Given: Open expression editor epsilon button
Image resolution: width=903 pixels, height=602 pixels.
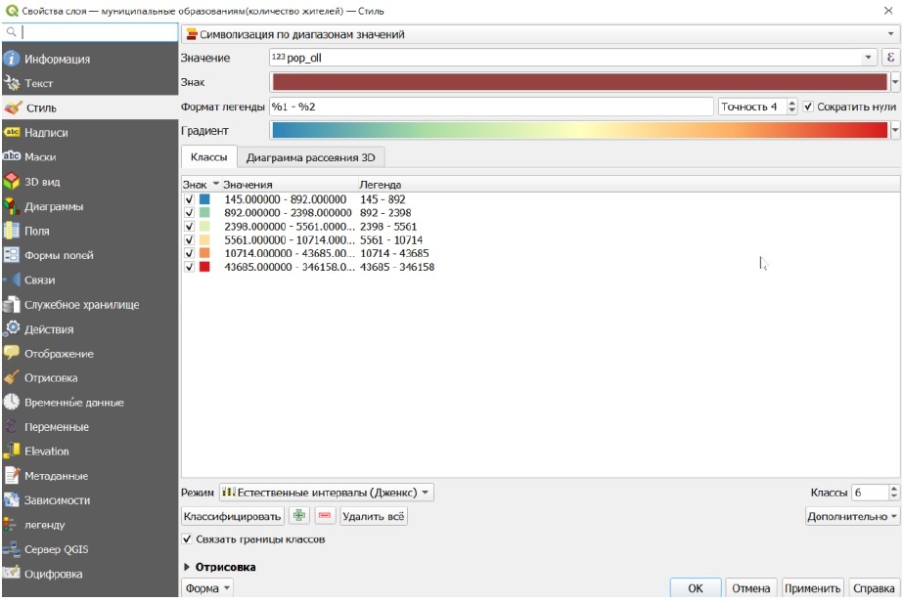Looking at the screenshot, I should (x=890, y=59).
